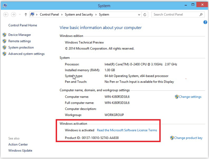Click the View basic information heading

pos(100,28)
